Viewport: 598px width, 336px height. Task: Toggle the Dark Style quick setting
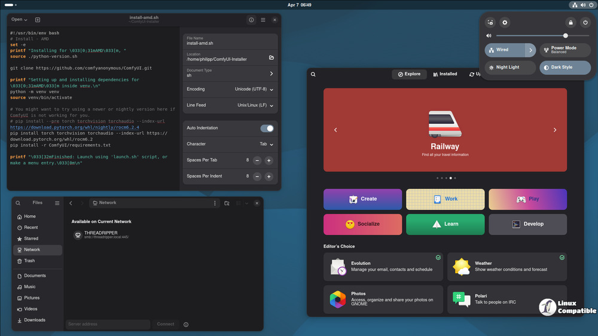[x=565, y=68]
